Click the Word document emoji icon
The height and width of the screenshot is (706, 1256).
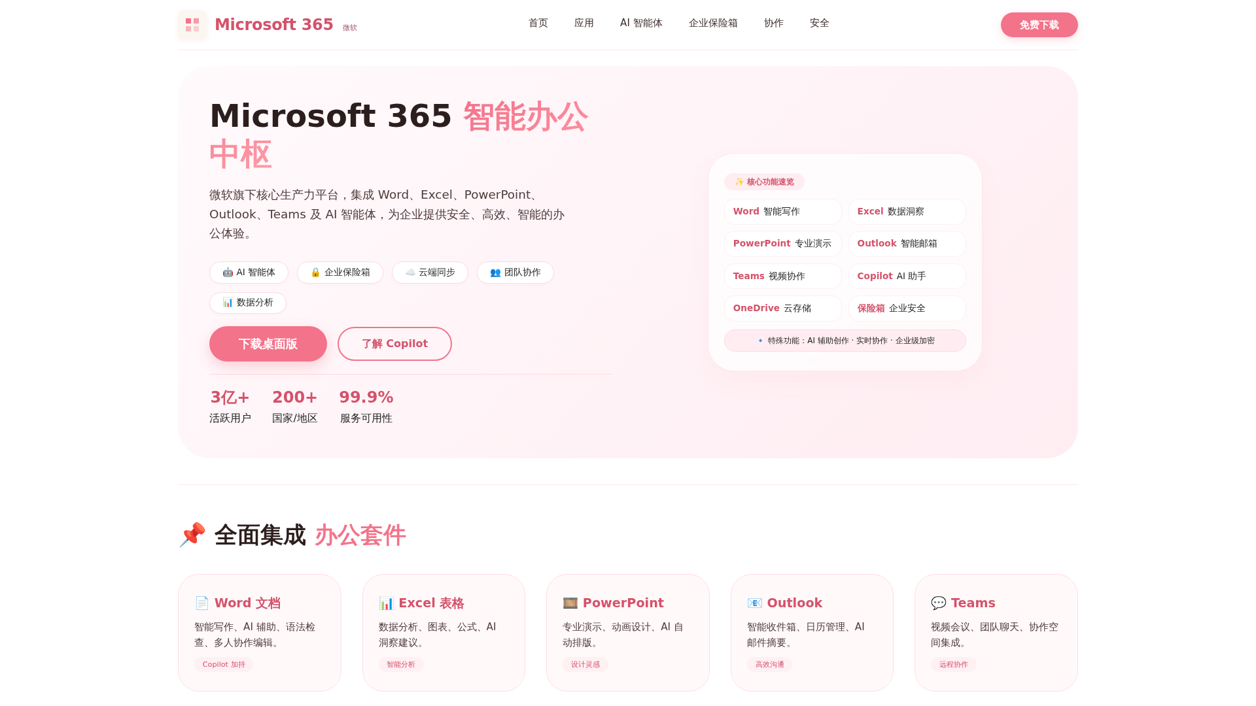click(x=202, y=603)
